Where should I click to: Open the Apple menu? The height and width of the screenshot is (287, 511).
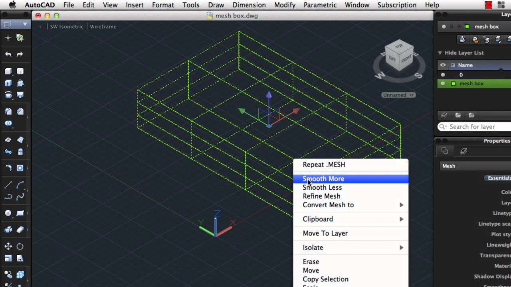12,5
